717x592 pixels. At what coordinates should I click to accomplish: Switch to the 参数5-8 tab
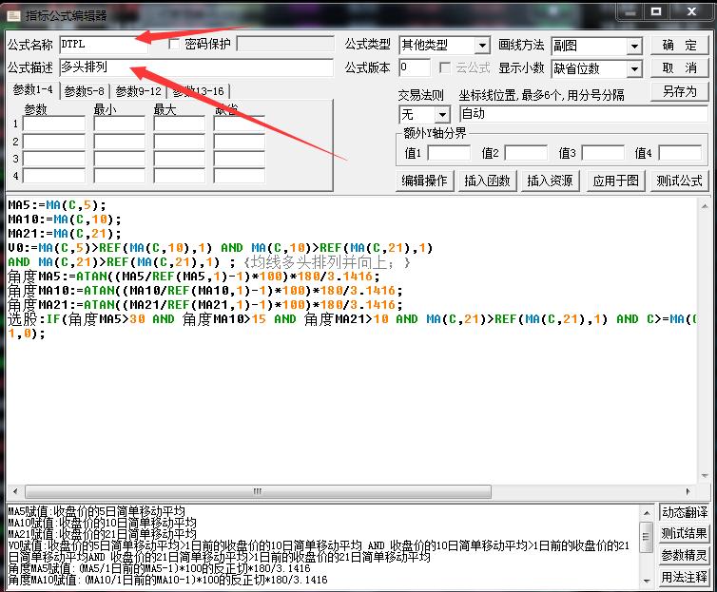coord(87,91)
